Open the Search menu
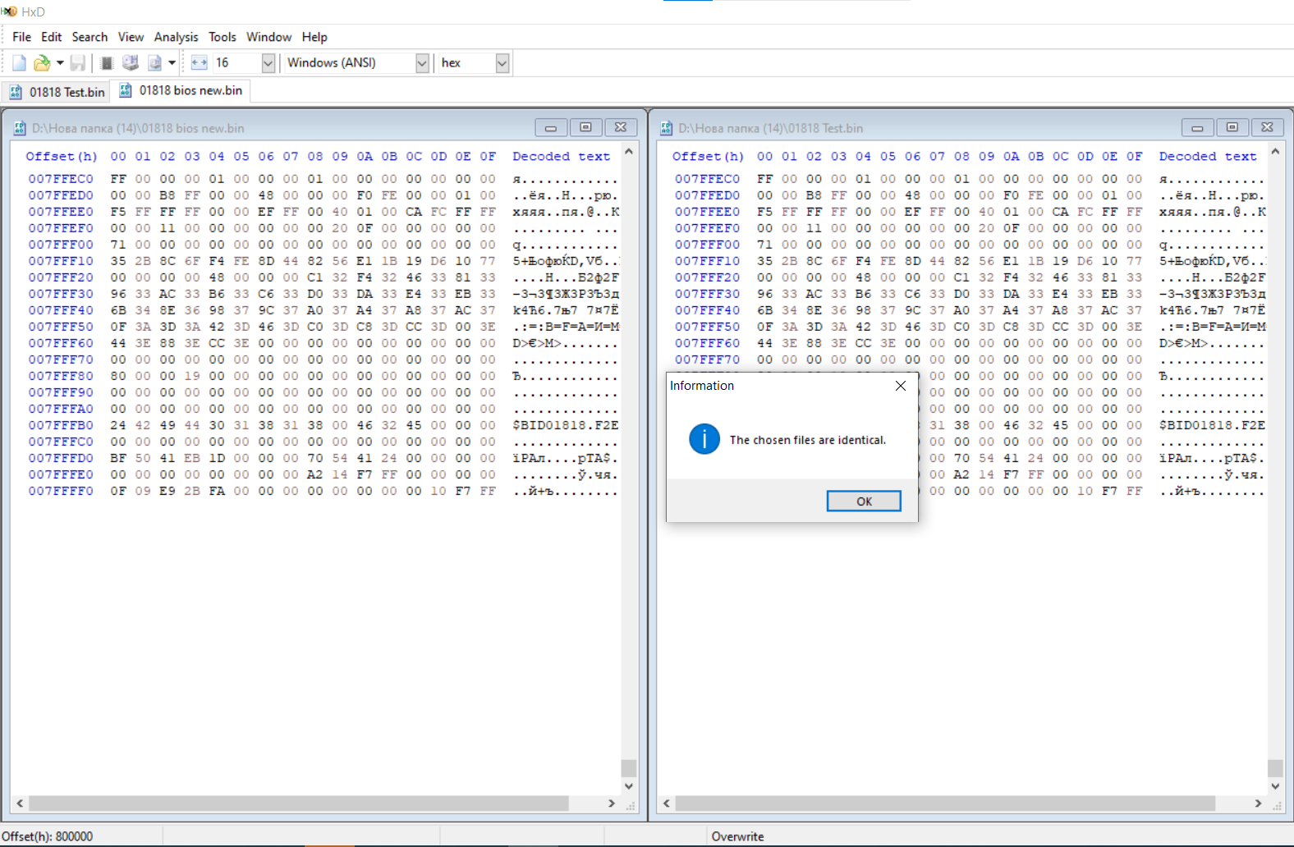This screenshot has width=1294, height=847. click(x=89, y=37)
